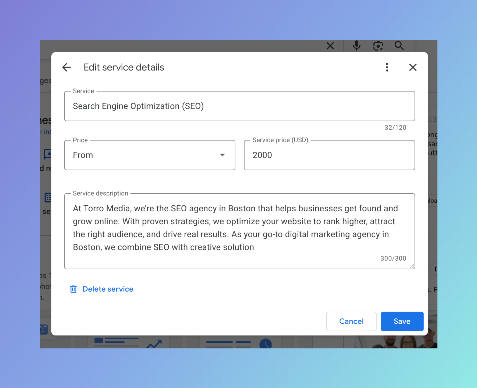Click the blue camera icon behind the dialog
Viewport: 477px width, 388px height.
click(x=44, y=329)
